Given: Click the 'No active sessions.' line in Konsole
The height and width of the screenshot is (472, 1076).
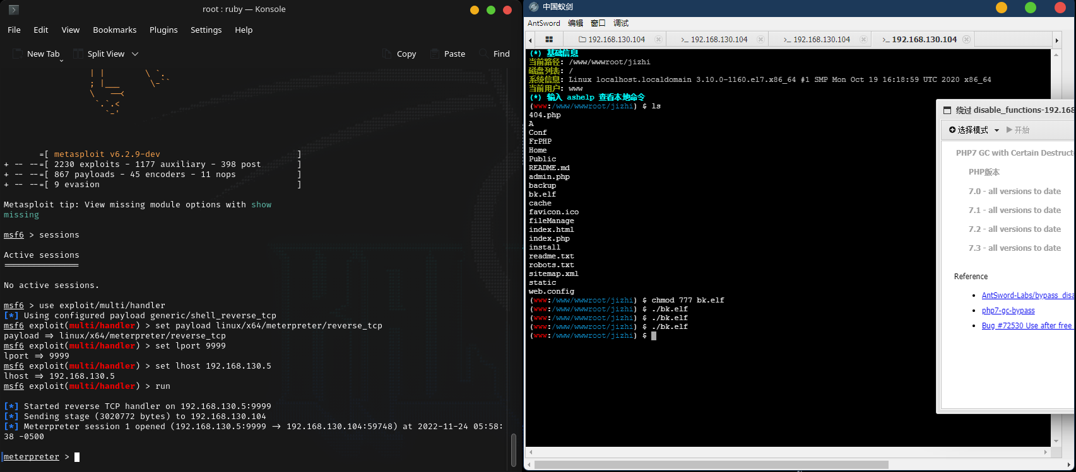Looking at the screenshot, I should 52,285.
